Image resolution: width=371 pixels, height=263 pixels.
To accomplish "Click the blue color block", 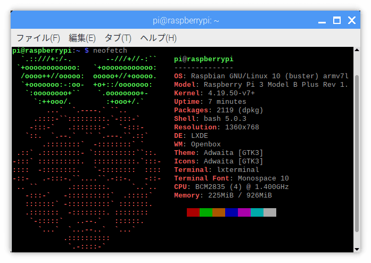I will pos(232,212).
